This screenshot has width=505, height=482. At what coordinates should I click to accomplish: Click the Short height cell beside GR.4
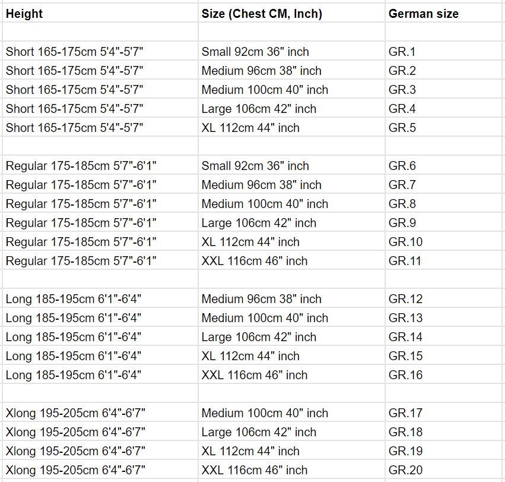74,109
